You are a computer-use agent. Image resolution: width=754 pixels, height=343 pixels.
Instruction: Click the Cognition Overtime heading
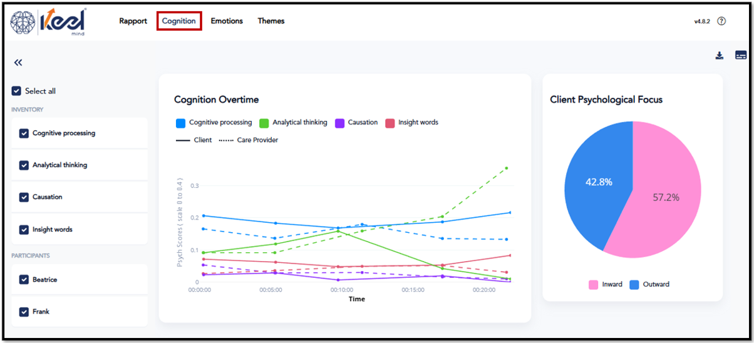(216, 100)
